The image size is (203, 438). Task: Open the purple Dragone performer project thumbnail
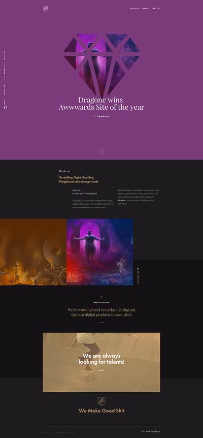pyautogui.click(x=99, y=252)
